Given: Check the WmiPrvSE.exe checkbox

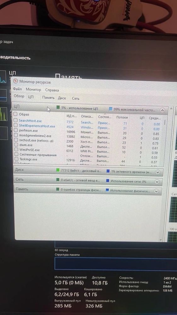Looking at the screenshot, I should coord(16,149).
